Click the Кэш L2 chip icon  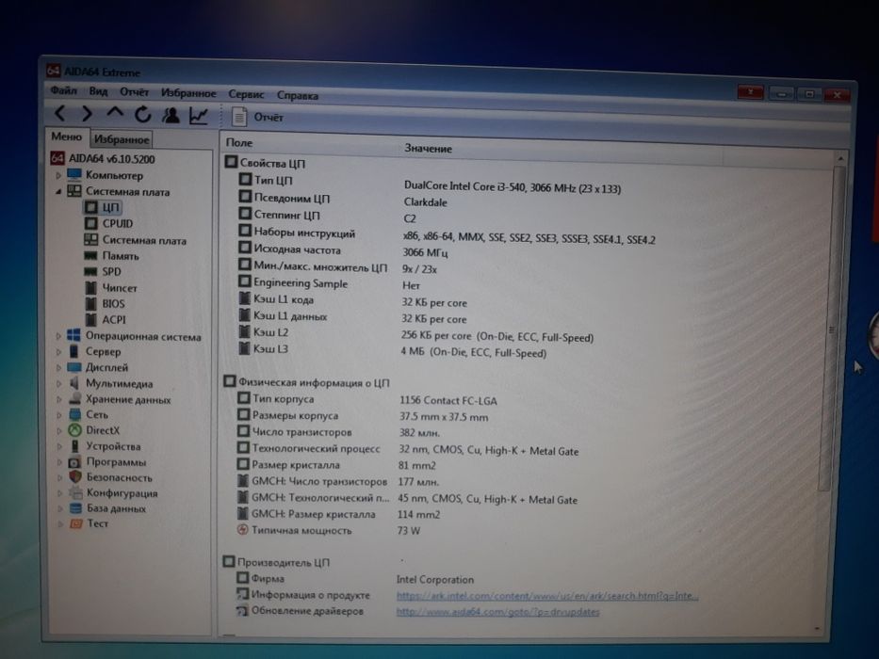click(244, 331)
